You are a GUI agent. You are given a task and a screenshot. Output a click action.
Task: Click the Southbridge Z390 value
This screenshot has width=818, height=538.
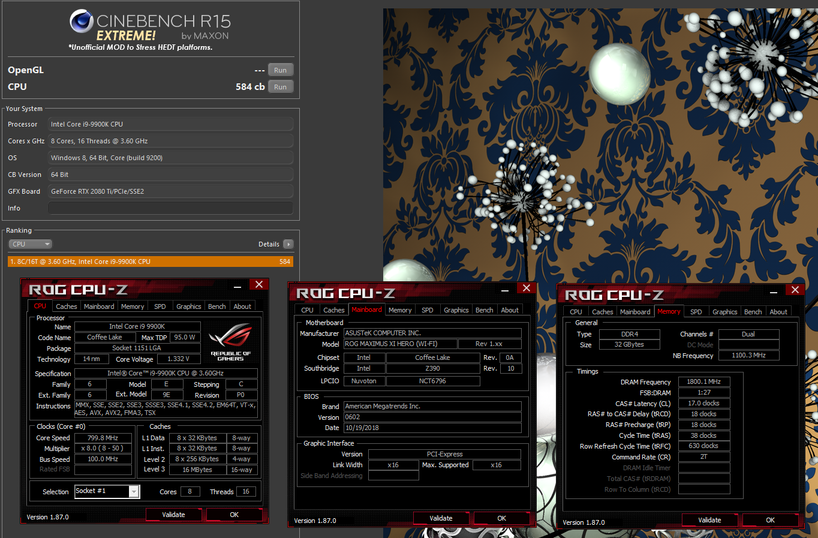pyautogui.click(x=433, y=368)
